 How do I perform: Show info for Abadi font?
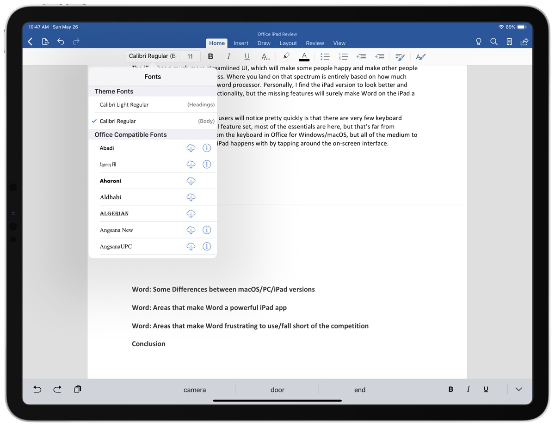click(207, 148)
